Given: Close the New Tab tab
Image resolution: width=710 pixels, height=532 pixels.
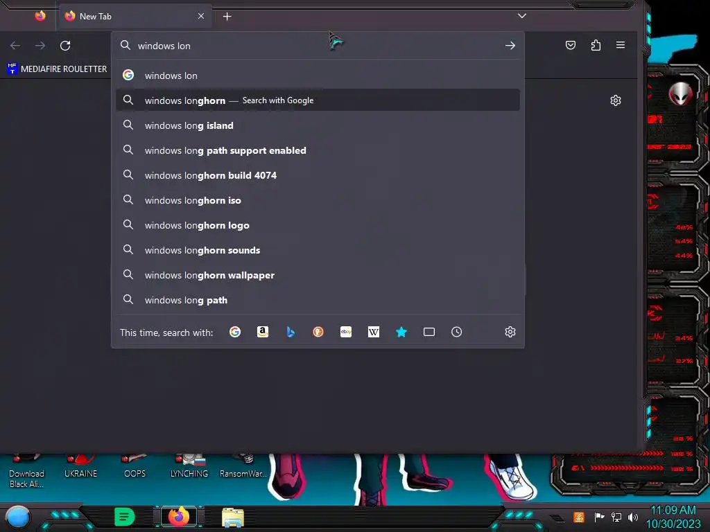Looking at the screenshot, I should coord(201,17).
